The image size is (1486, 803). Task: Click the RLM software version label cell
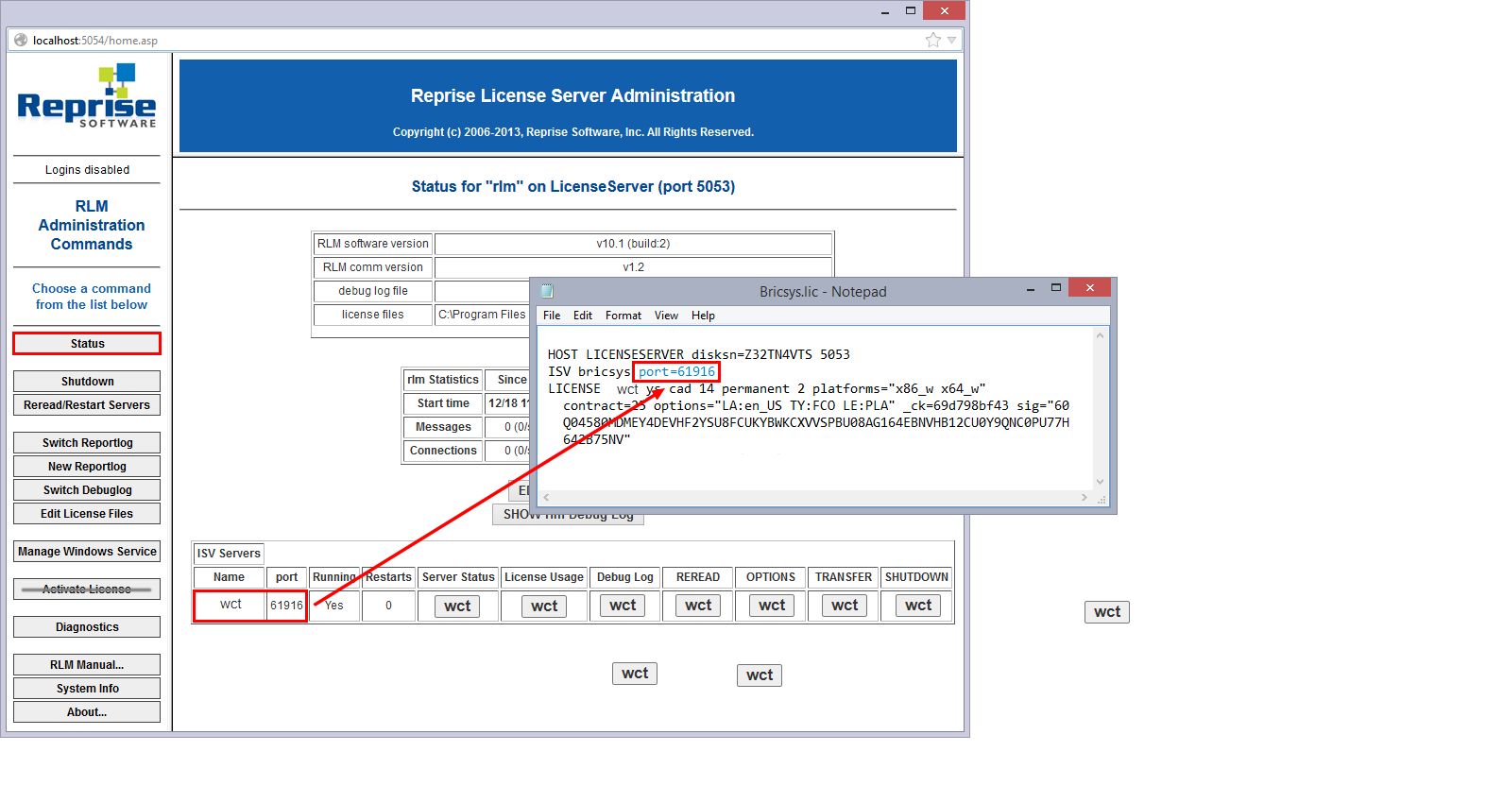(x=373, y=244)
